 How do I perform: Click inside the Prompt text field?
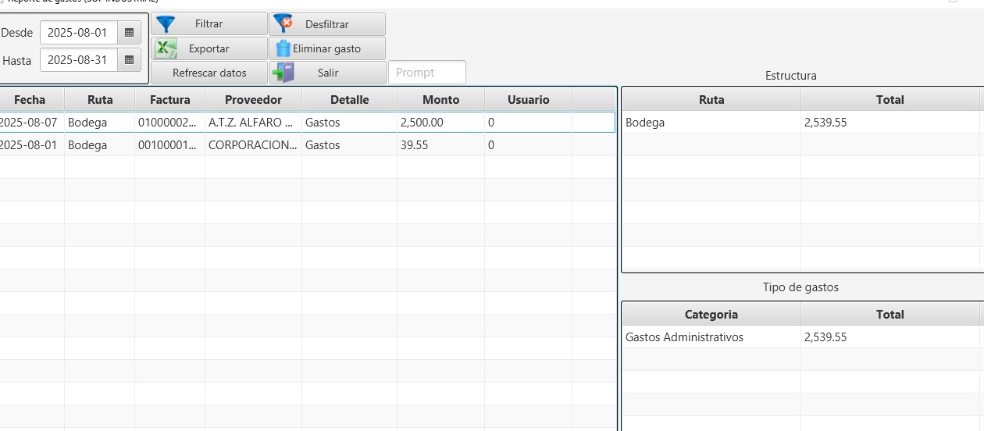click(x=426, y=73)
